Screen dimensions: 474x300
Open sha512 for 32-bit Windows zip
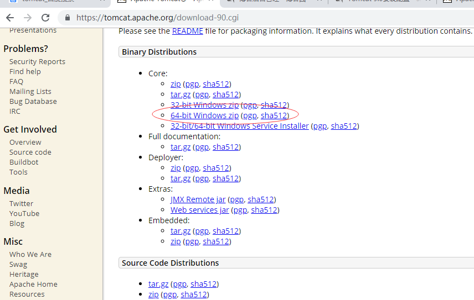tap(274, 105)
